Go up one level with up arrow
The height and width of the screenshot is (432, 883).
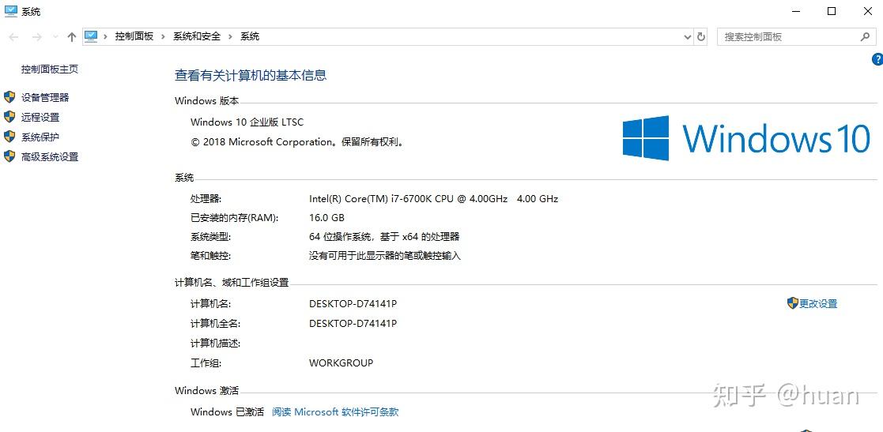(x=71, y=37)
